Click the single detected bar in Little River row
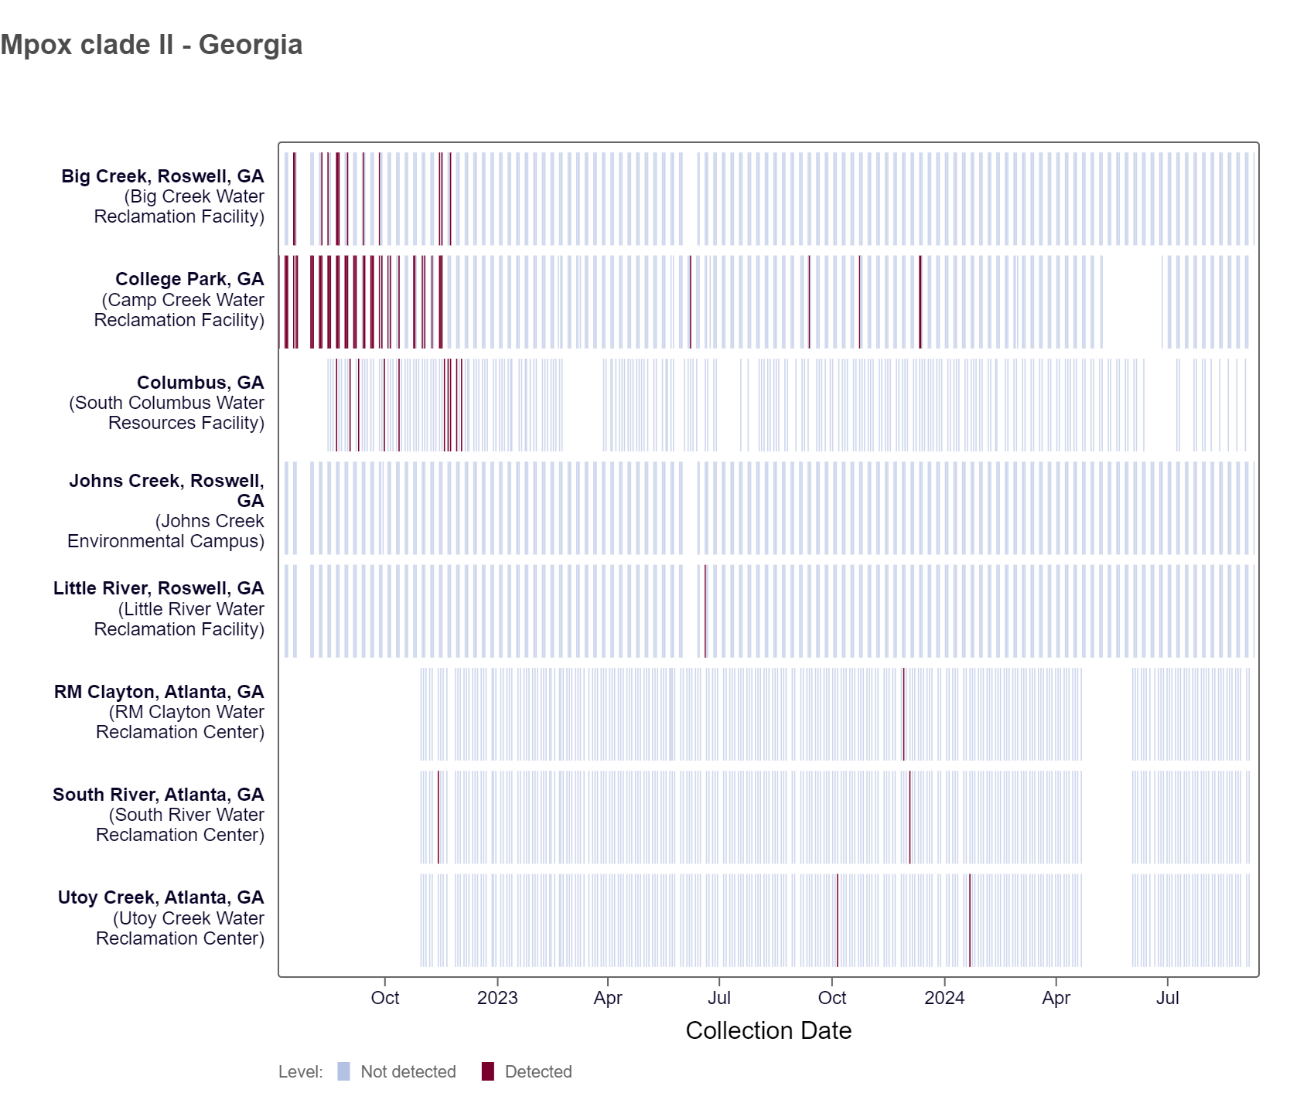Viewport: 1290px width, 1093px height. pyautogui.click(x=705, y=611)
